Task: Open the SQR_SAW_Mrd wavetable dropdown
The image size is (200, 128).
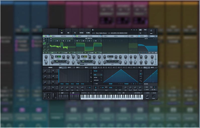Action: pyautogui.click(x=89, y=38)
